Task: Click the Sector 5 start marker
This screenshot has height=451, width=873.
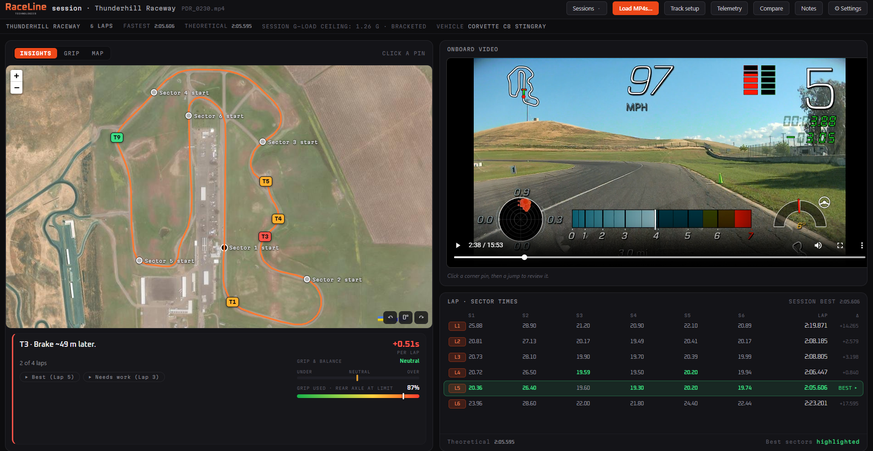Action: pos(139,260)
